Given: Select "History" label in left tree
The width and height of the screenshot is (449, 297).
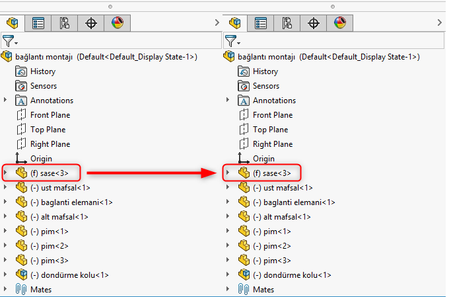Looking at the screenshot, I should pyautogui.click(x=43, y=71).
